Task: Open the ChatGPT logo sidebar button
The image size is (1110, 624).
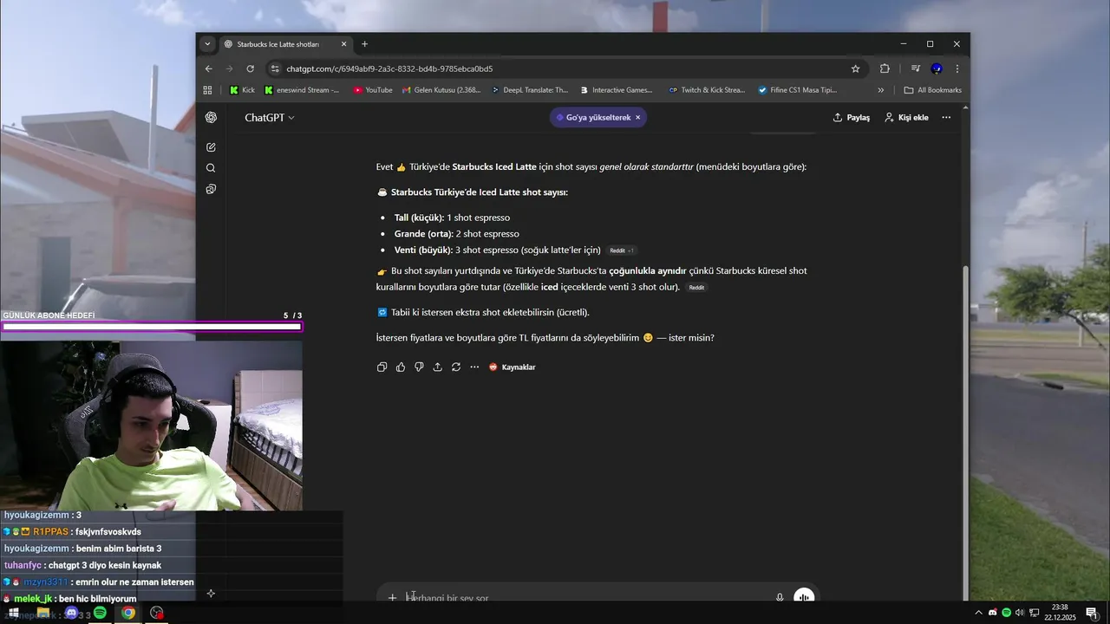Action: click(x=211, y=118)
